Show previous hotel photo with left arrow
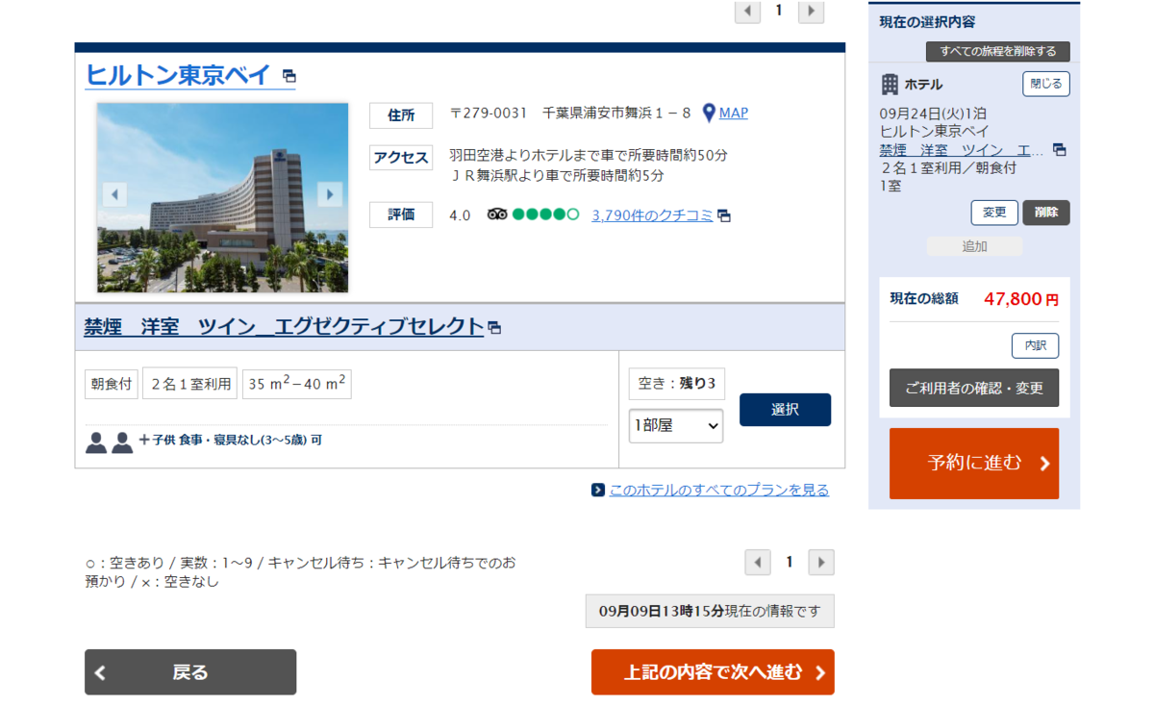 [114, 194]
